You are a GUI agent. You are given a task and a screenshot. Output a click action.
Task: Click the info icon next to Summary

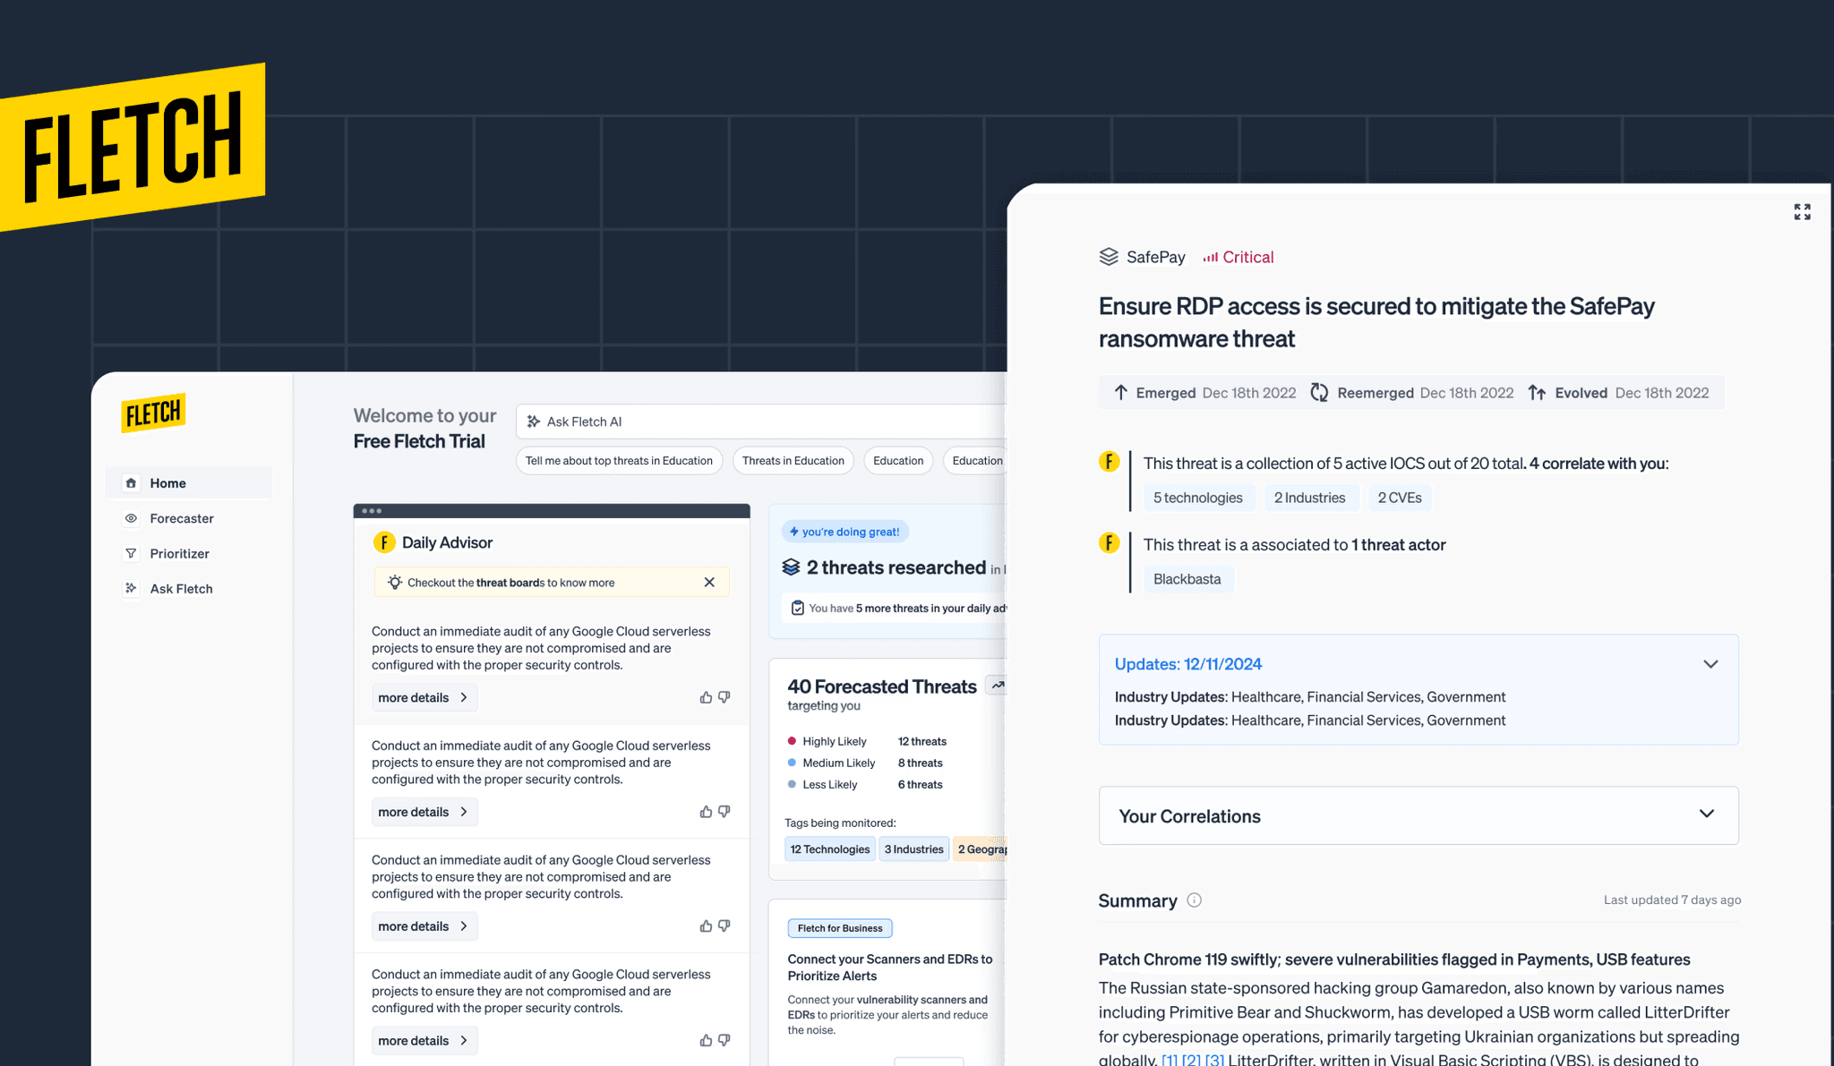click(1195, 900)
